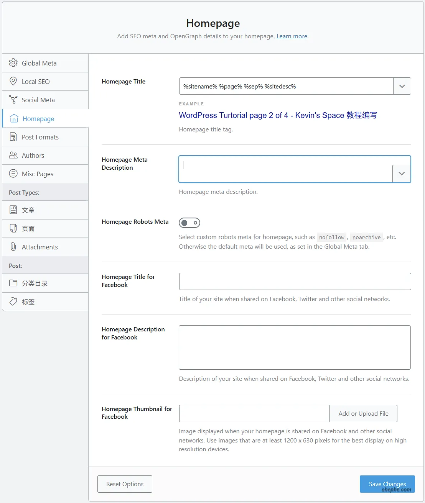Select the 分类目录 taxonomy tab
The width and height of the screenshot is (425, 503).
point(35,283)
